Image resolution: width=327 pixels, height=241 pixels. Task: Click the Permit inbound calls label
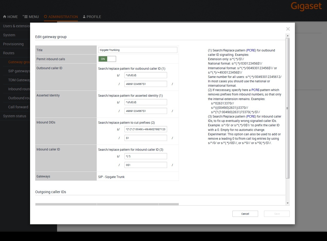coord(51,59)
